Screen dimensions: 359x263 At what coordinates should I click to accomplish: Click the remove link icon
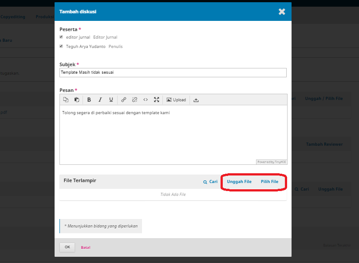pyautogui.click(x=134, y=100)
